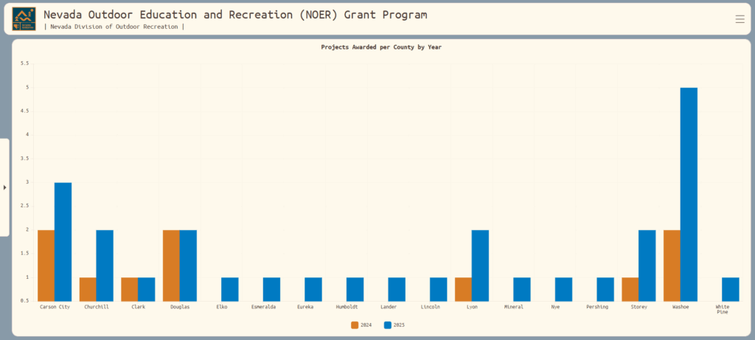The width and height of the screenshot is (755, 340).
Task: Click the blue 2025 Lyon bar
Action: click(x=480, y=266)
